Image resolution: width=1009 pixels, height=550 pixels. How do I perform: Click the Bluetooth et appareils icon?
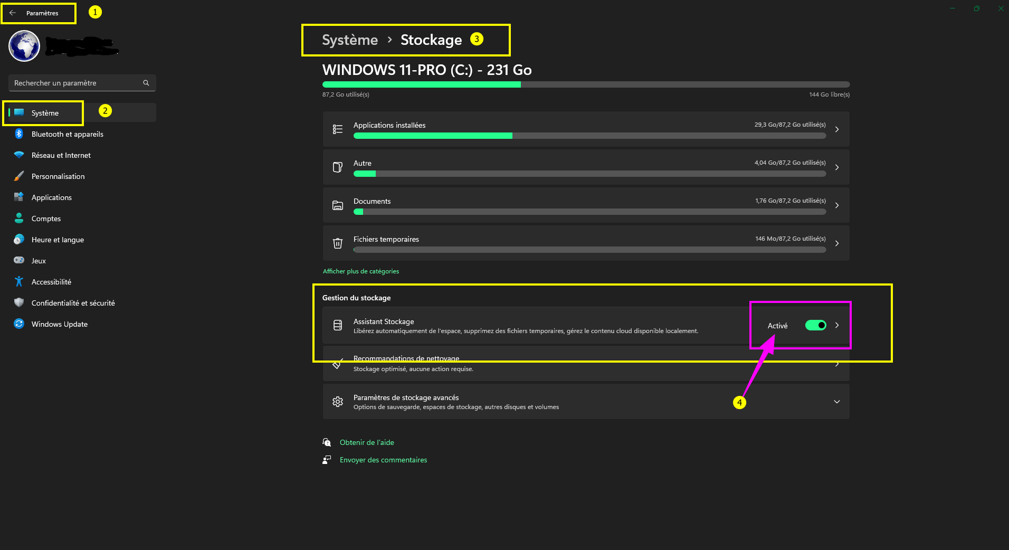(x=19, y=134)
